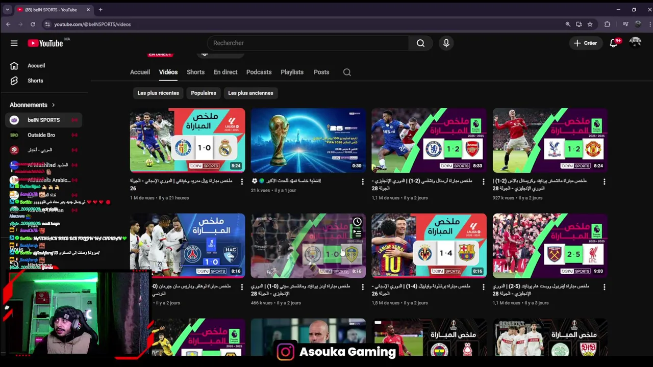The width and height of the screenshot is (653, 367).
Task: Open options menu for Chelsea Arsenal video
Action: 484,181
